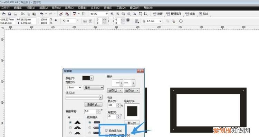
Task: Select the beveled corner radio button
Action: 70,133
